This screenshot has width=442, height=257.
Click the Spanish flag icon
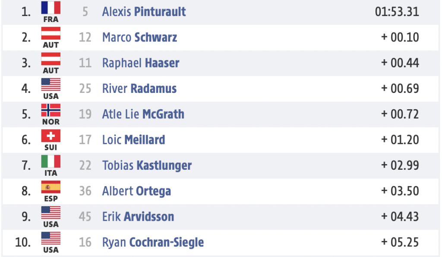click(51, 187)
